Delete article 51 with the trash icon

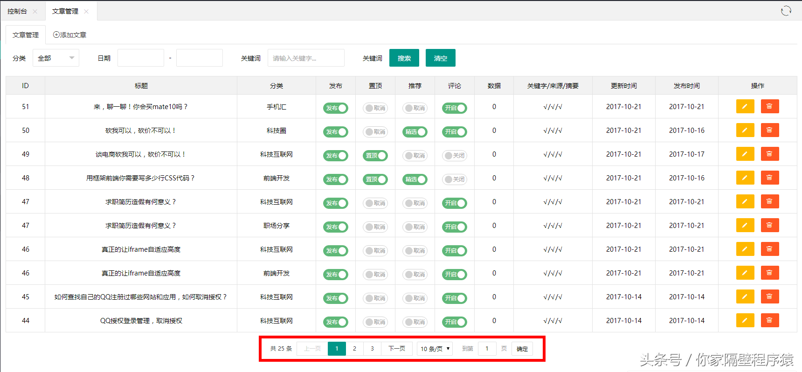pos(770,106)
